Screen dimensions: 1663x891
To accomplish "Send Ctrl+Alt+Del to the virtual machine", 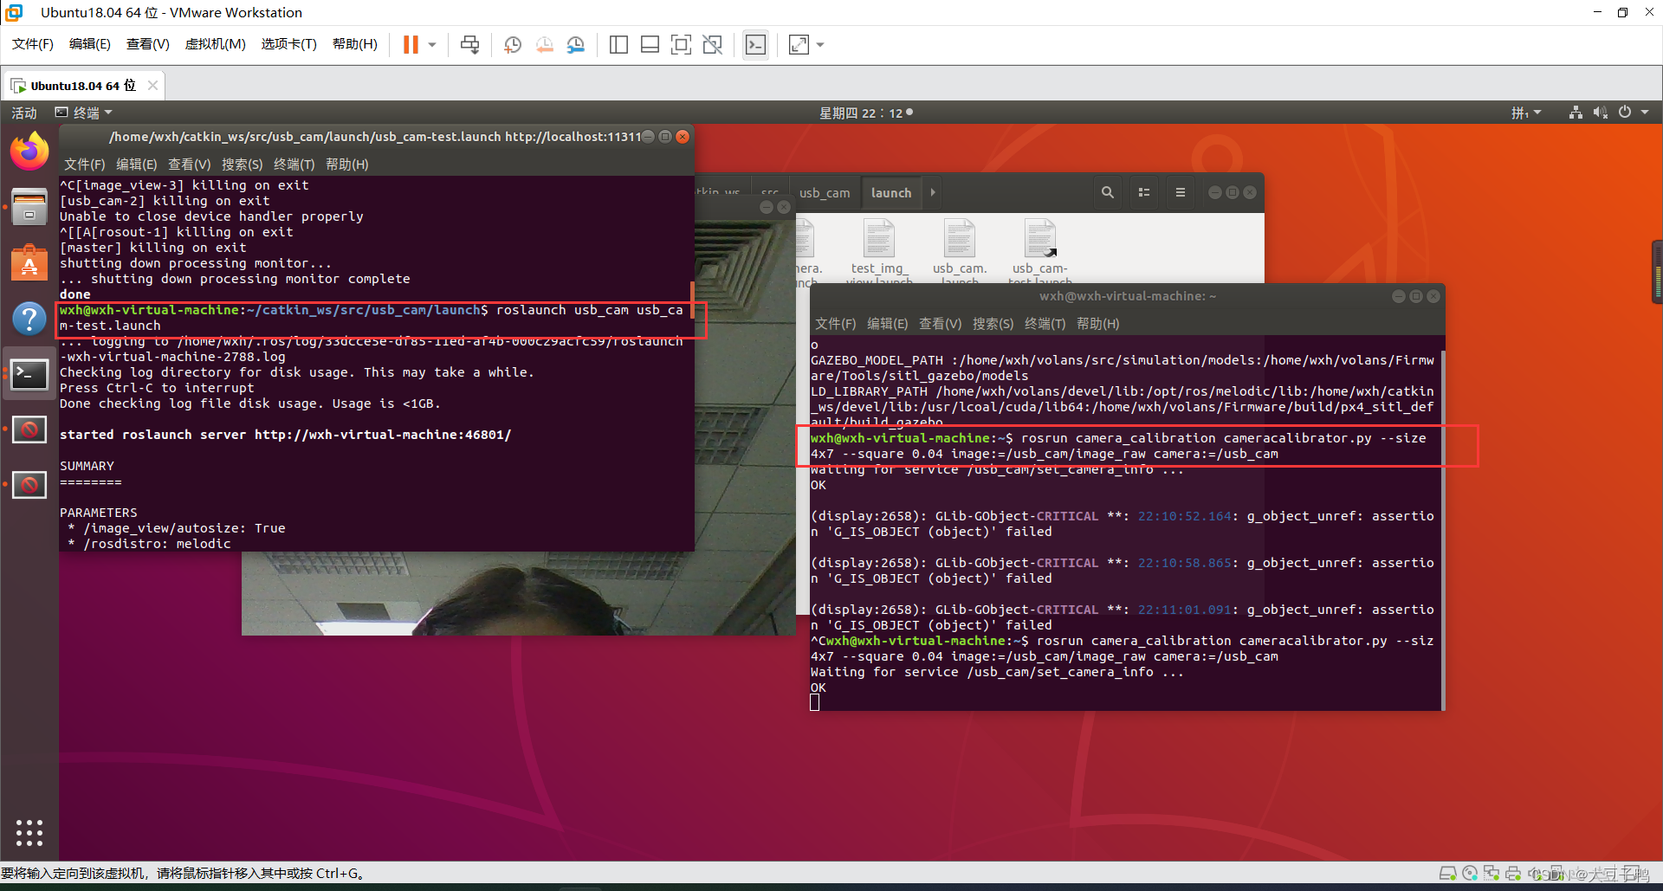I will 469,44.
